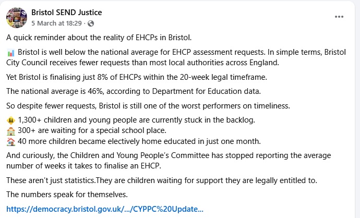Click the 'These aren't just statistics' sentence
This screenshot has height=218, width=360.
pyautogui.click(x=162, y=180)
